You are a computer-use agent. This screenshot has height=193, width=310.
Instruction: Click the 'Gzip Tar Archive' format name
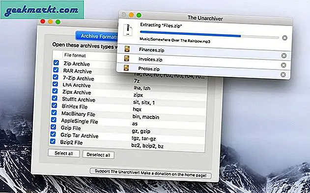(x=79, y=135)
